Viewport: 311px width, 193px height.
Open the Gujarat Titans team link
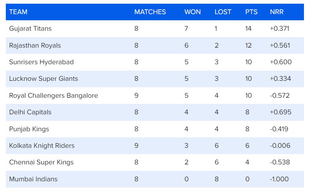point(30,29)
